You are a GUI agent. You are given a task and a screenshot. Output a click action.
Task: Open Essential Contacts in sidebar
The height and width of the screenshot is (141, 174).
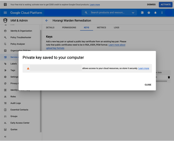[x=19, y=110]
